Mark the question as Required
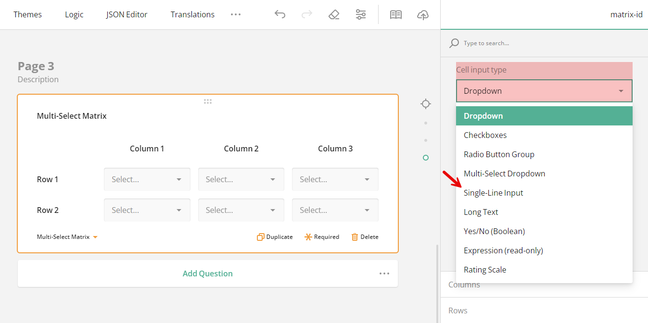Screen dimensions: 648x323 pyautogui.click(x=321, y=236)
